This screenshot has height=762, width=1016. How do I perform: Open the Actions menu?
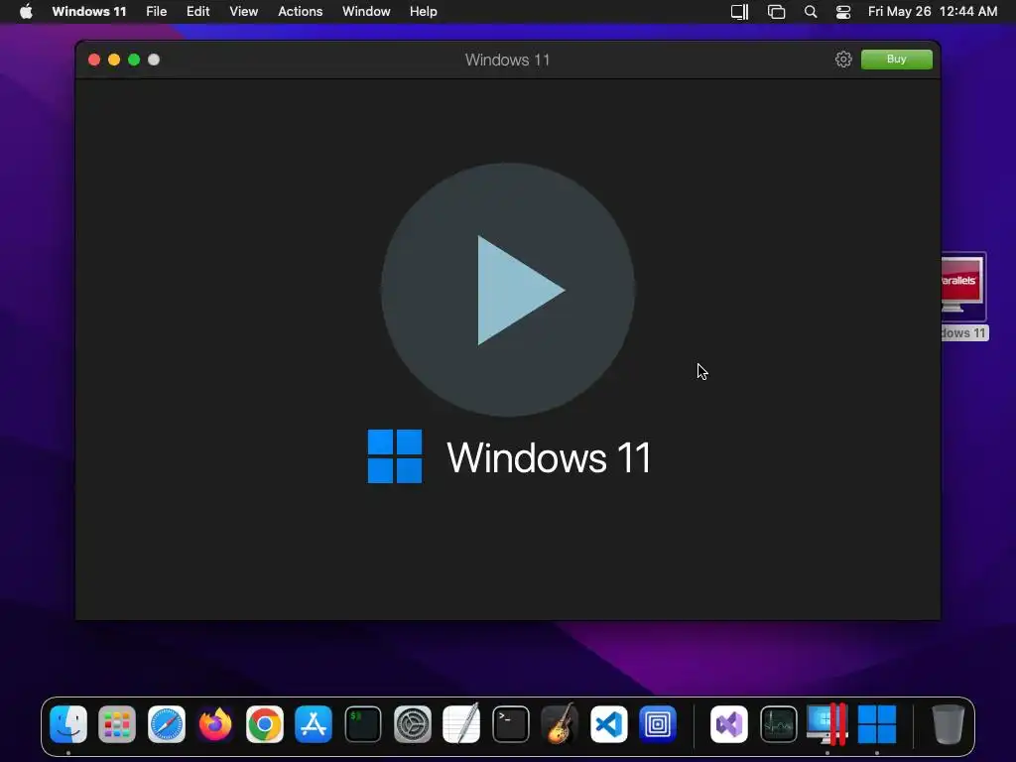pyautogui.click(x=300, y=12)
